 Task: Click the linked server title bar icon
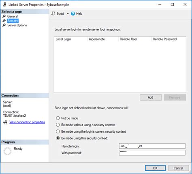4,4
